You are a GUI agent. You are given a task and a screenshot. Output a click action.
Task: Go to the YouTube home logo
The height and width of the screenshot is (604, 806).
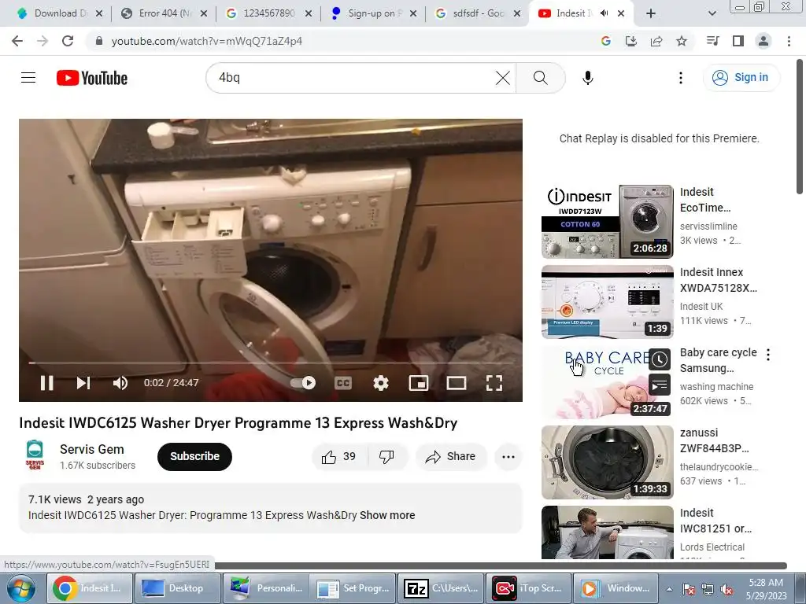point(92,78)
